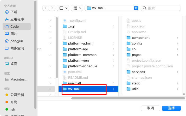Select the platform-admin folder

pos(88,43)
